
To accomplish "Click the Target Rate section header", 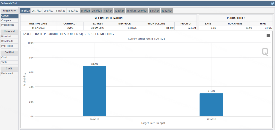I will [x=9, y=11].
